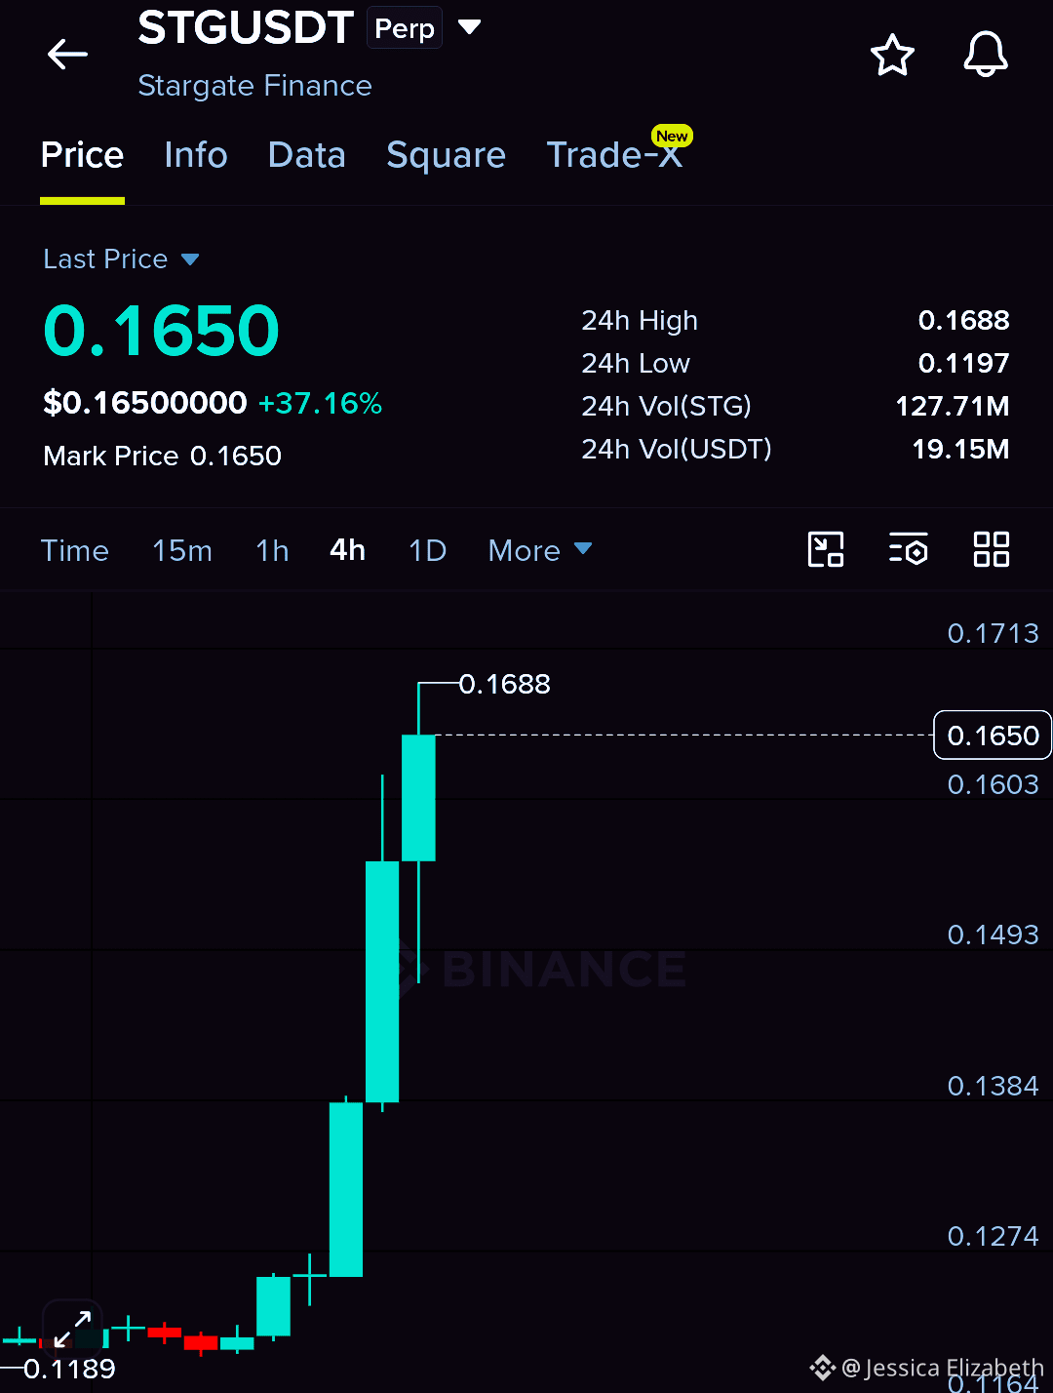Select the Time chart view
The height and width of the screenshot is (1393, 1053).
[75, 550]
